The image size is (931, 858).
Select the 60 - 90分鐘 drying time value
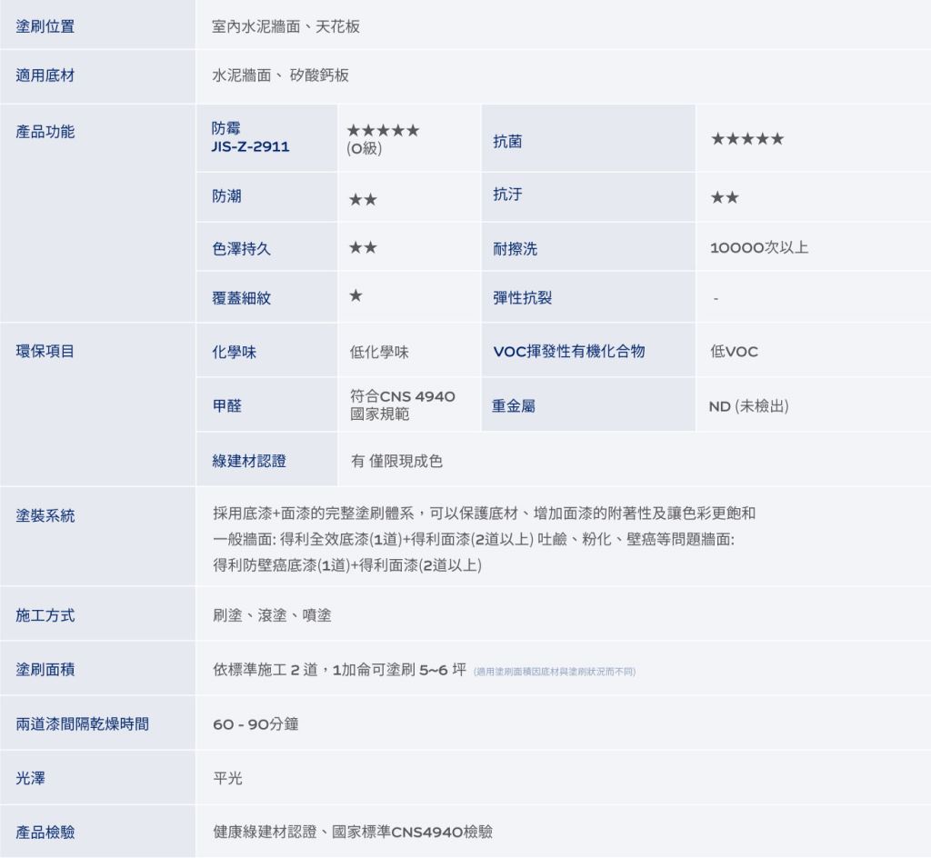(255, 724)
